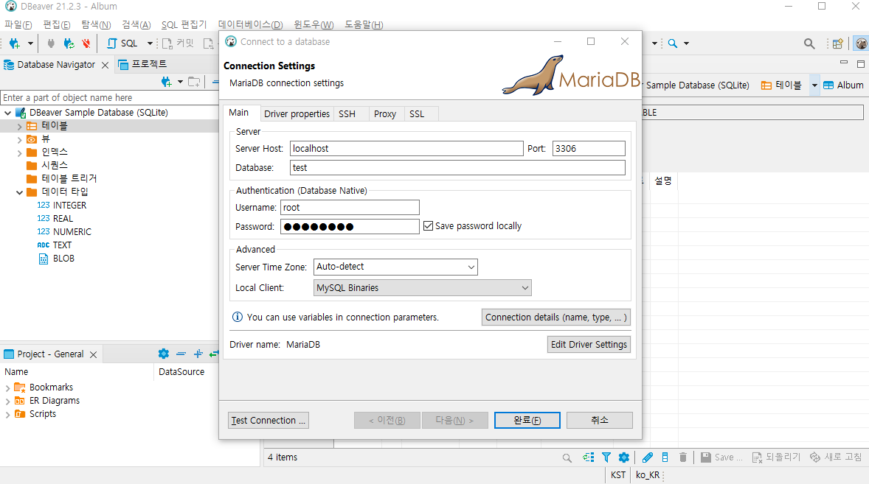Open the perspective switcher icon
869x484 pixels.
point(838,43)
